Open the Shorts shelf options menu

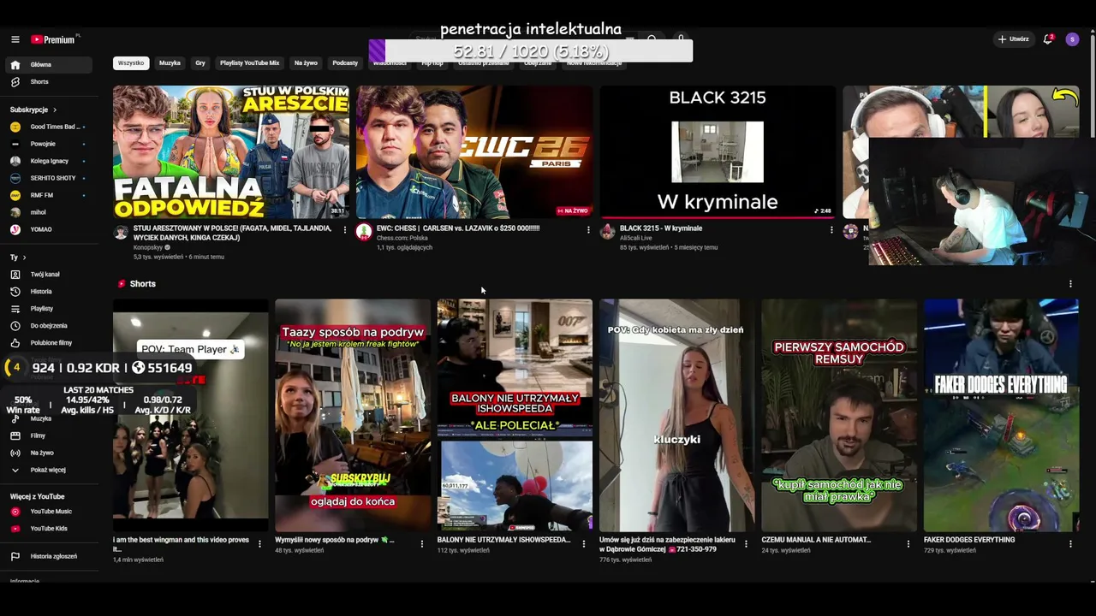pos(1070,284)
